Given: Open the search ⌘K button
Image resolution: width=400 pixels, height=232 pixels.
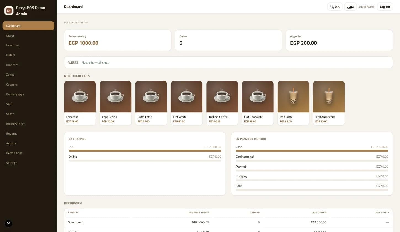Looking at the screenshot, I should tap(335, 7).
